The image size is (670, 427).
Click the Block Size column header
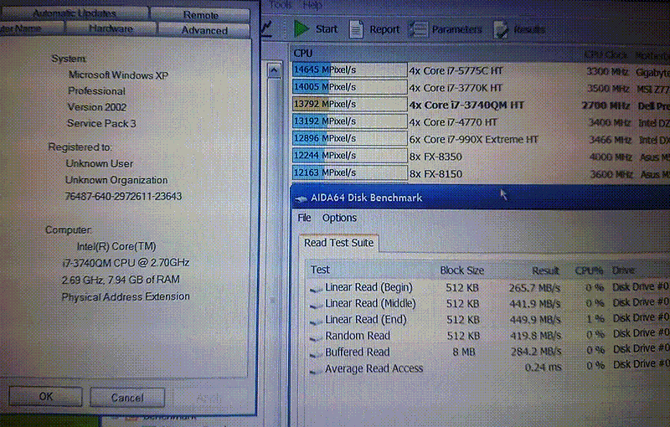coord(462,270)
